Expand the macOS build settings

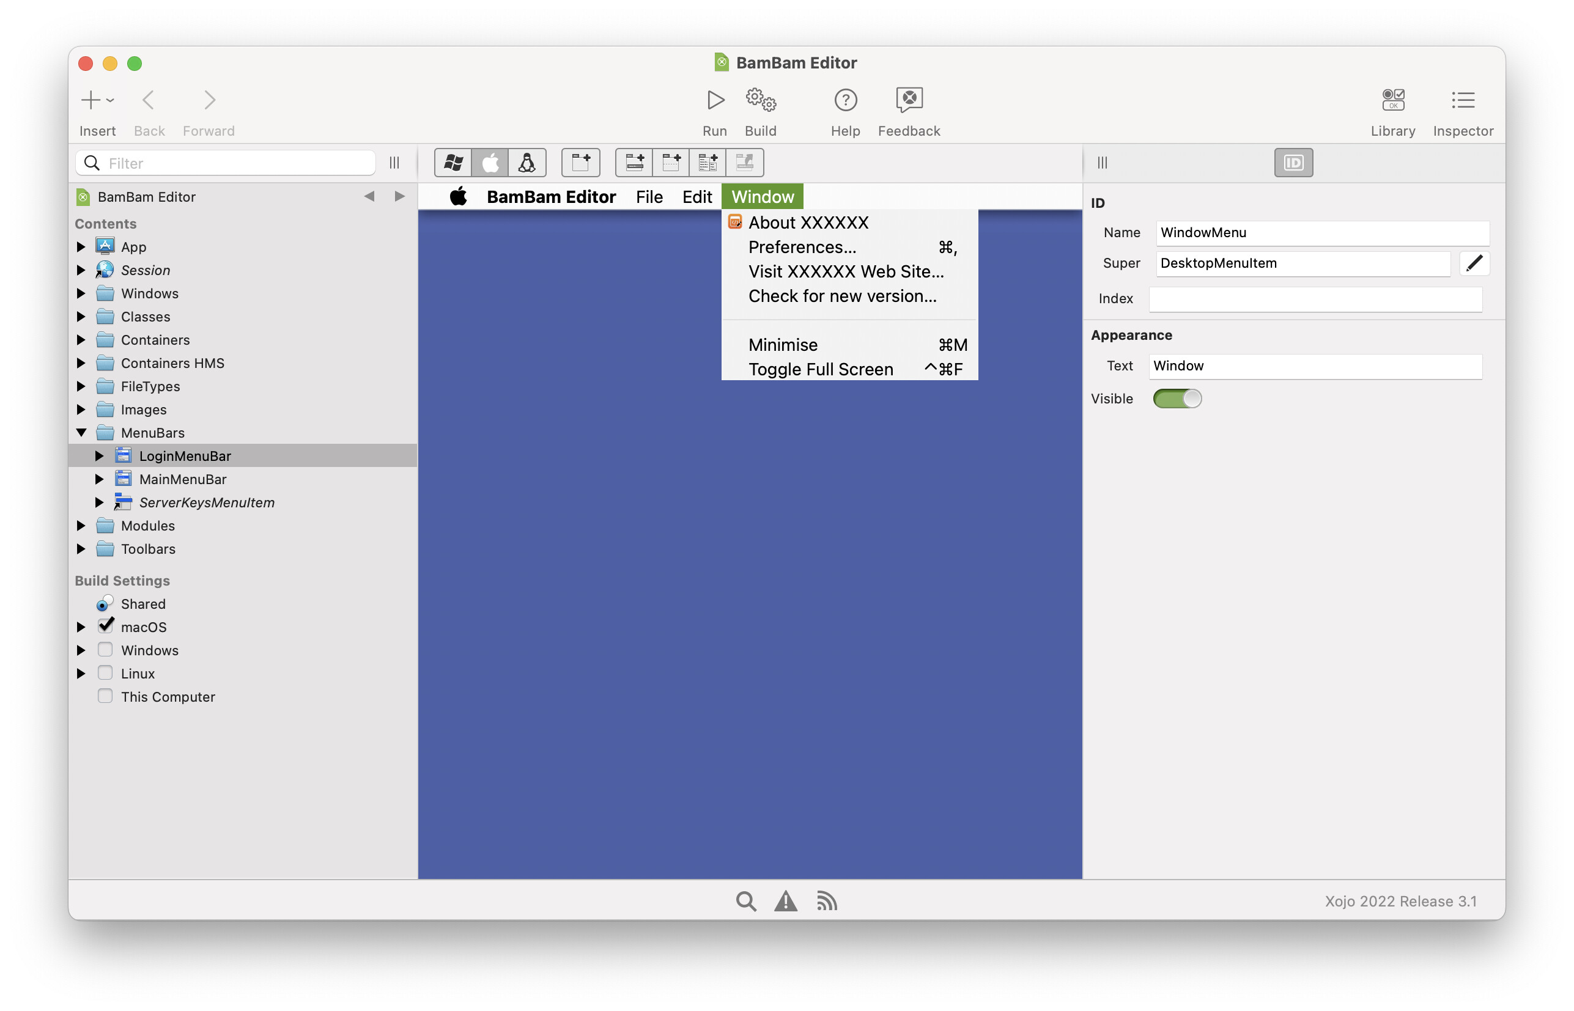pyautogui.click(x=81, y=627)
